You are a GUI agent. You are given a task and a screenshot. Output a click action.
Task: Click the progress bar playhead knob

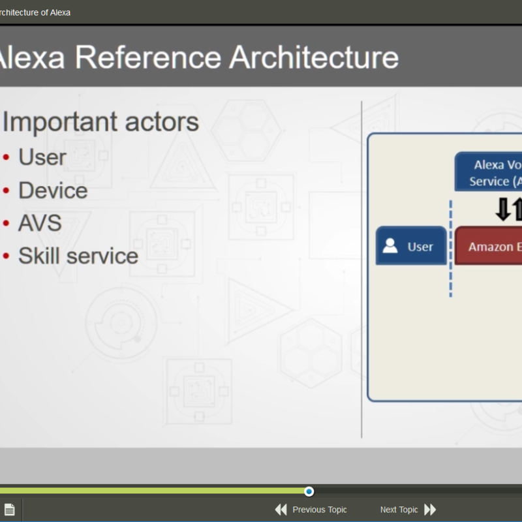[x=309, y=491]
